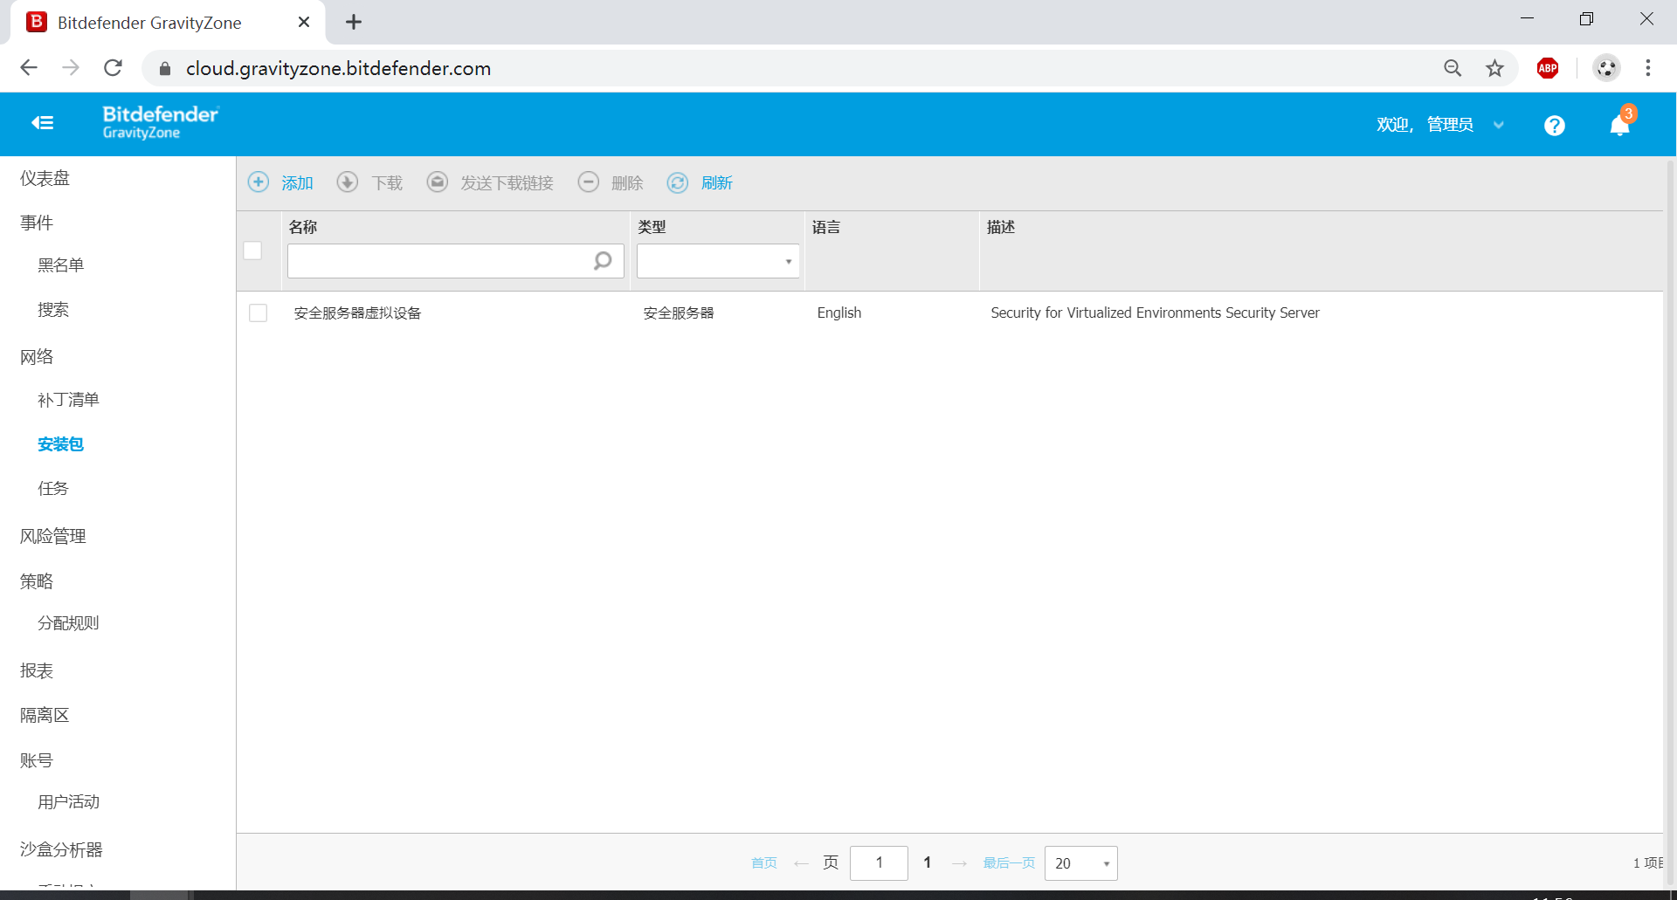Open a new browser tab with plus

(354, 22)
